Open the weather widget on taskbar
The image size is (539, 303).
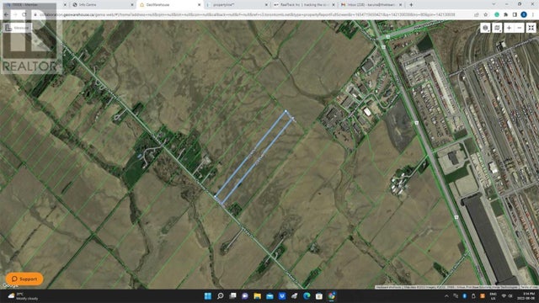(24, 296)
